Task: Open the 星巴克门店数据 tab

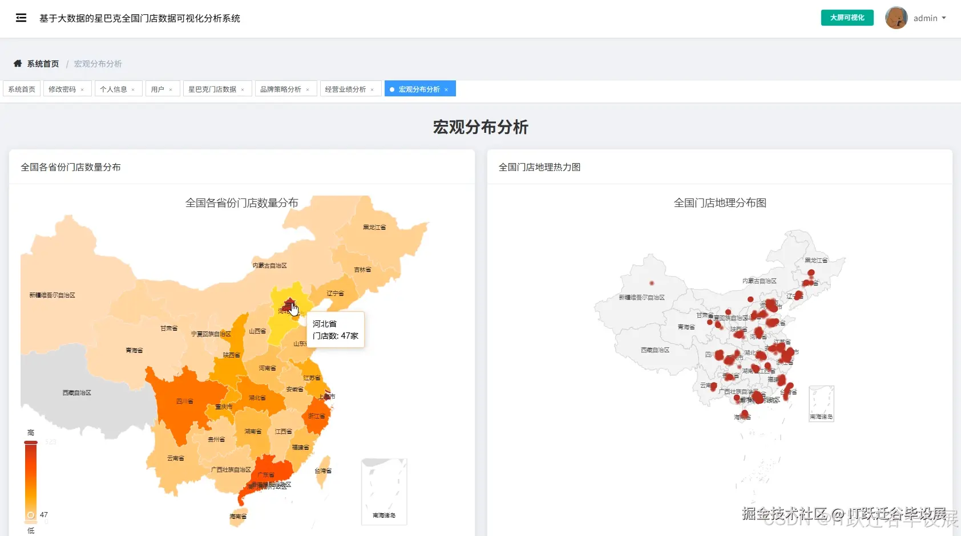Action: [x=213, y=89]
